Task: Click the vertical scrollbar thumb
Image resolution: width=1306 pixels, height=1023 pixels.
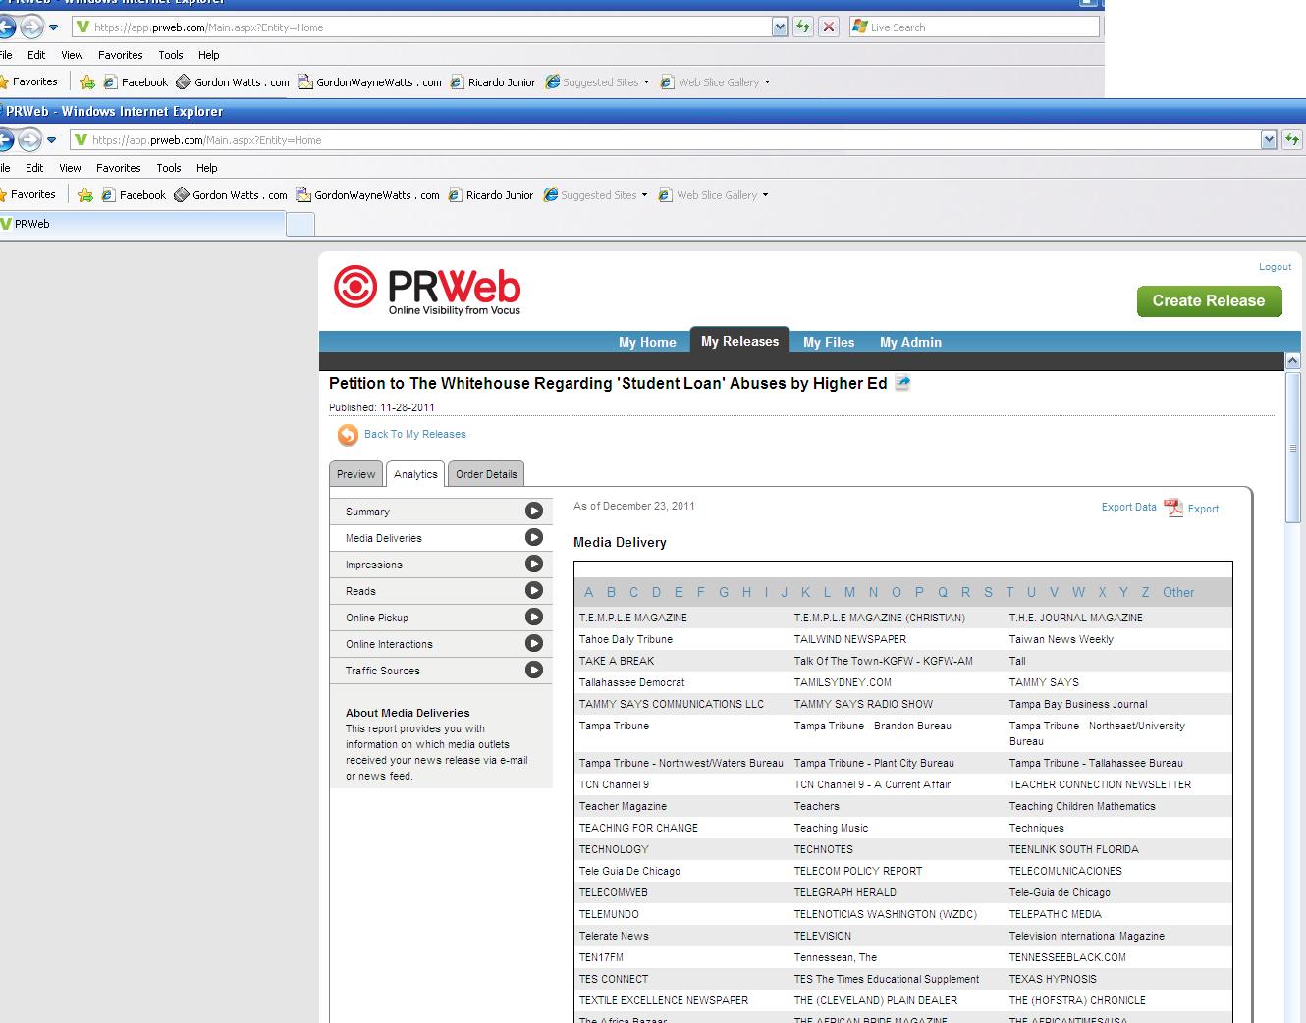Action: pyautogui.click(x=1292, y=447)
